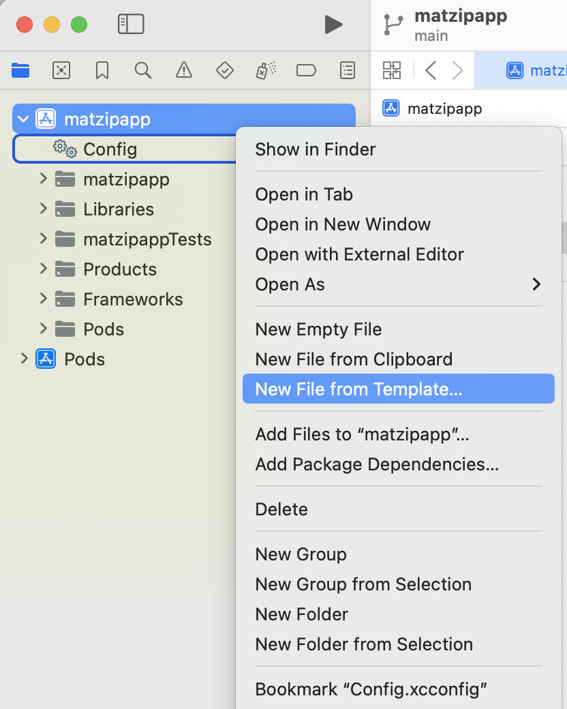
Task: Open the Find navigator magnifier
Action: tap(143, 70)
